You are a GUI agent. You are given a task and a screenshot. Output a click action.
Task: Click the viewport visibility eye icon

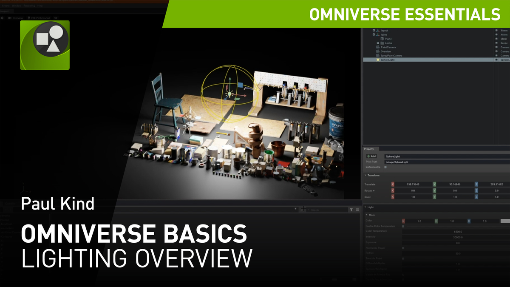tap(56, 18)
